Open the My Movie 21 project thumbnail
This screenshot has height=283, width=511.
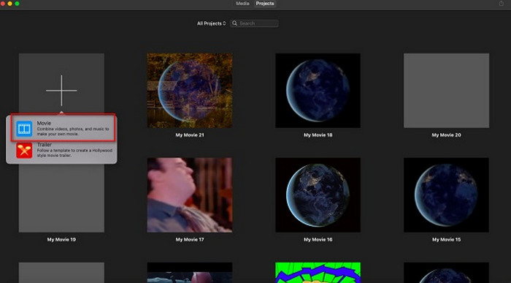[190, 91]
